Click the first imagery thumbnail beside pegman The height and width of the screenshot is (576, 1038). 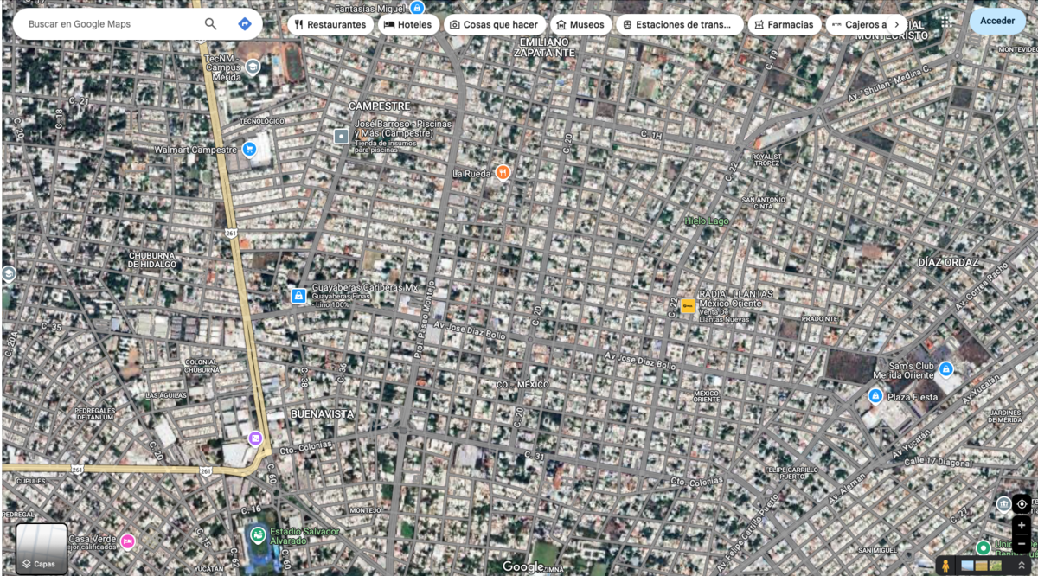click(967, 566)
